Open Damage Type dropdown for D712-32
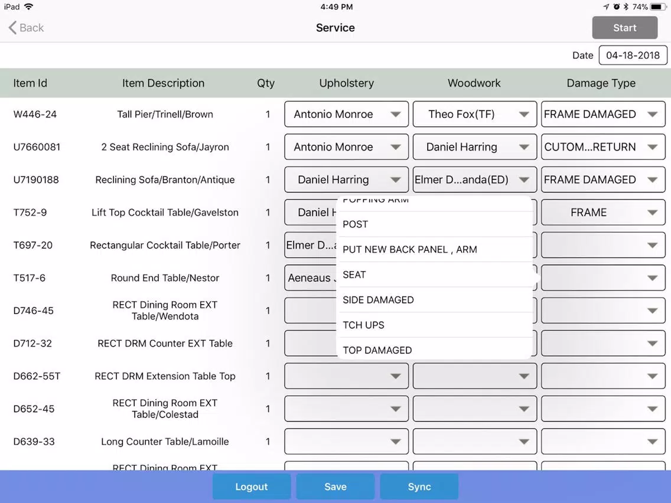 pyautogui.click(x=603, y=343)
